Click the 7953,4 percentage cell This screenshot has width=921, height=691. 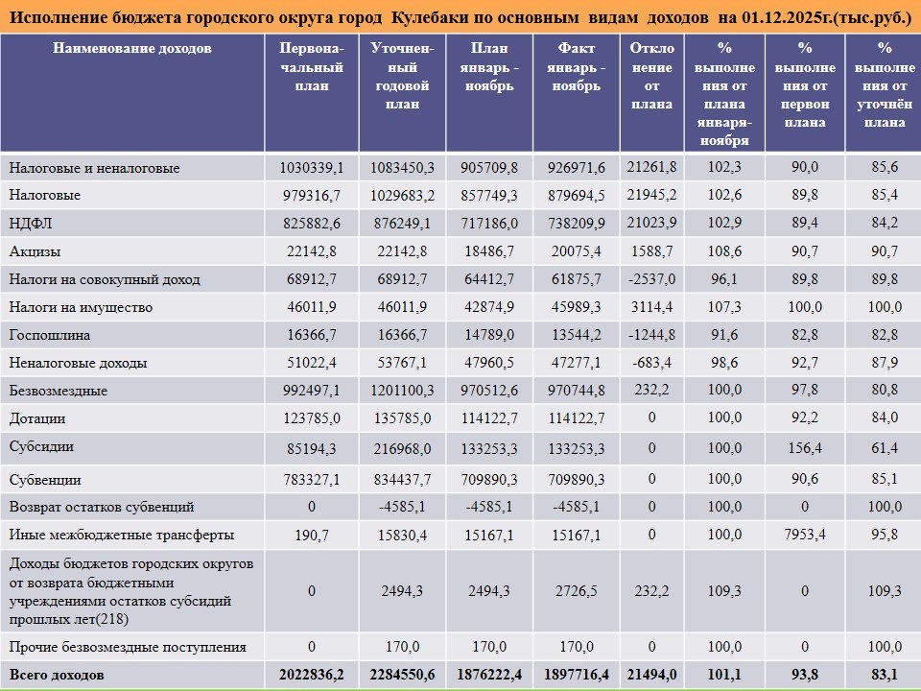click(805, 535)
